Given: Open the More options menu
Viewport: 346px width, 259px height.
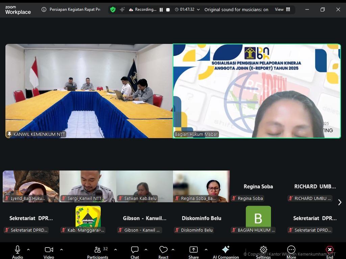Looking at the screenshot, I should (291, 252).
